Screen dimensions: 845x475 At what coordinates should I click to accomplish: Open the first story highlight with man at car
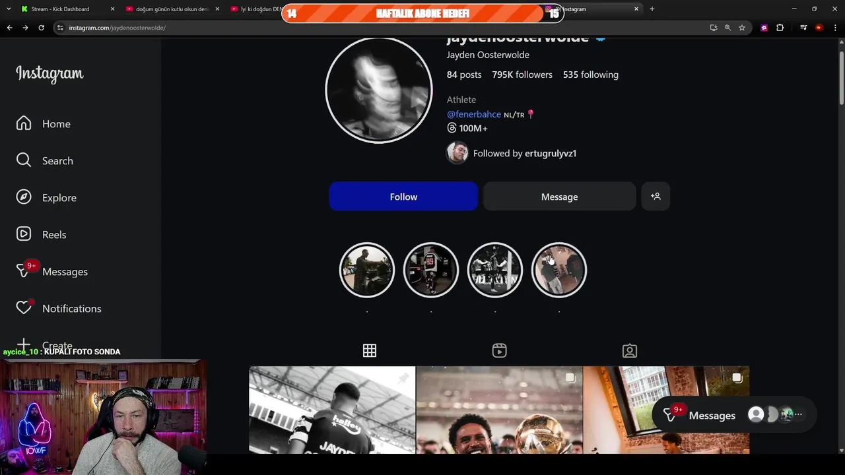367,270
